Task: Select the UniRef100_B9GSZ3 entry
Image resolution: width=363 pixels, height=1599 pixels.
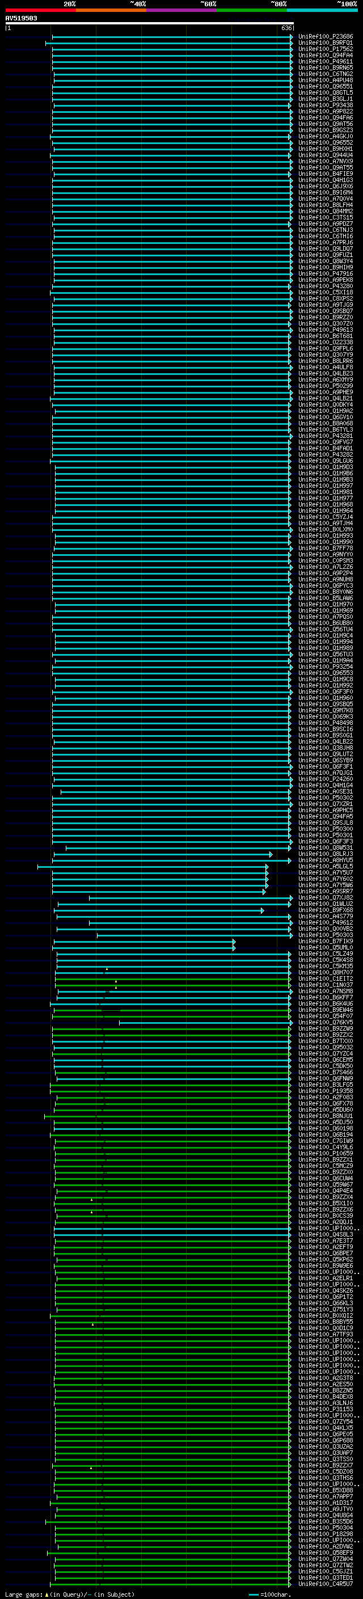Action: (325, 130)
